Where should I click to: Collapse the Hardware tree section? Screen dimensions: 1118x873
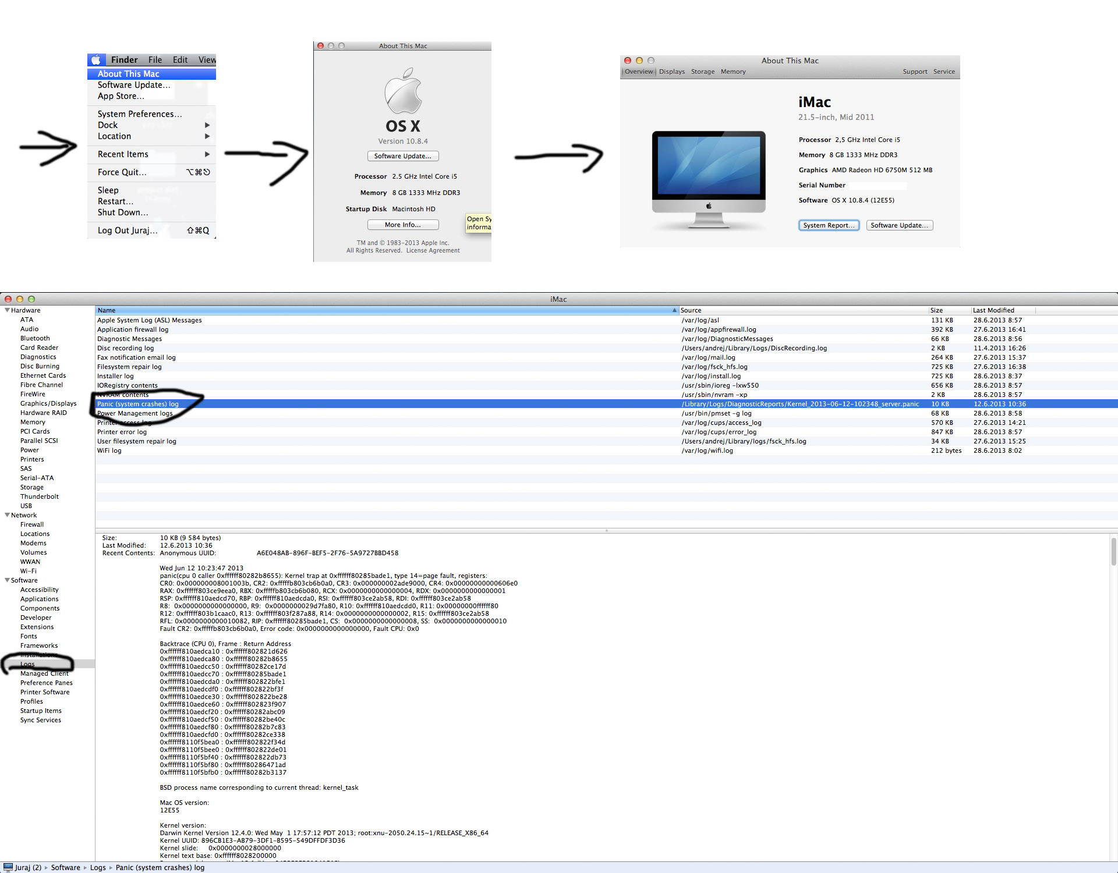[7, 310]
